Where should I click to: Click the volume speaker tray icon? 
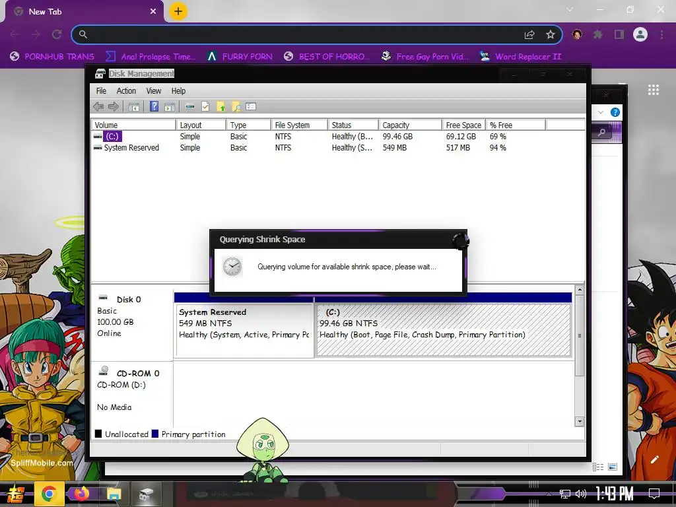point(581,494)
